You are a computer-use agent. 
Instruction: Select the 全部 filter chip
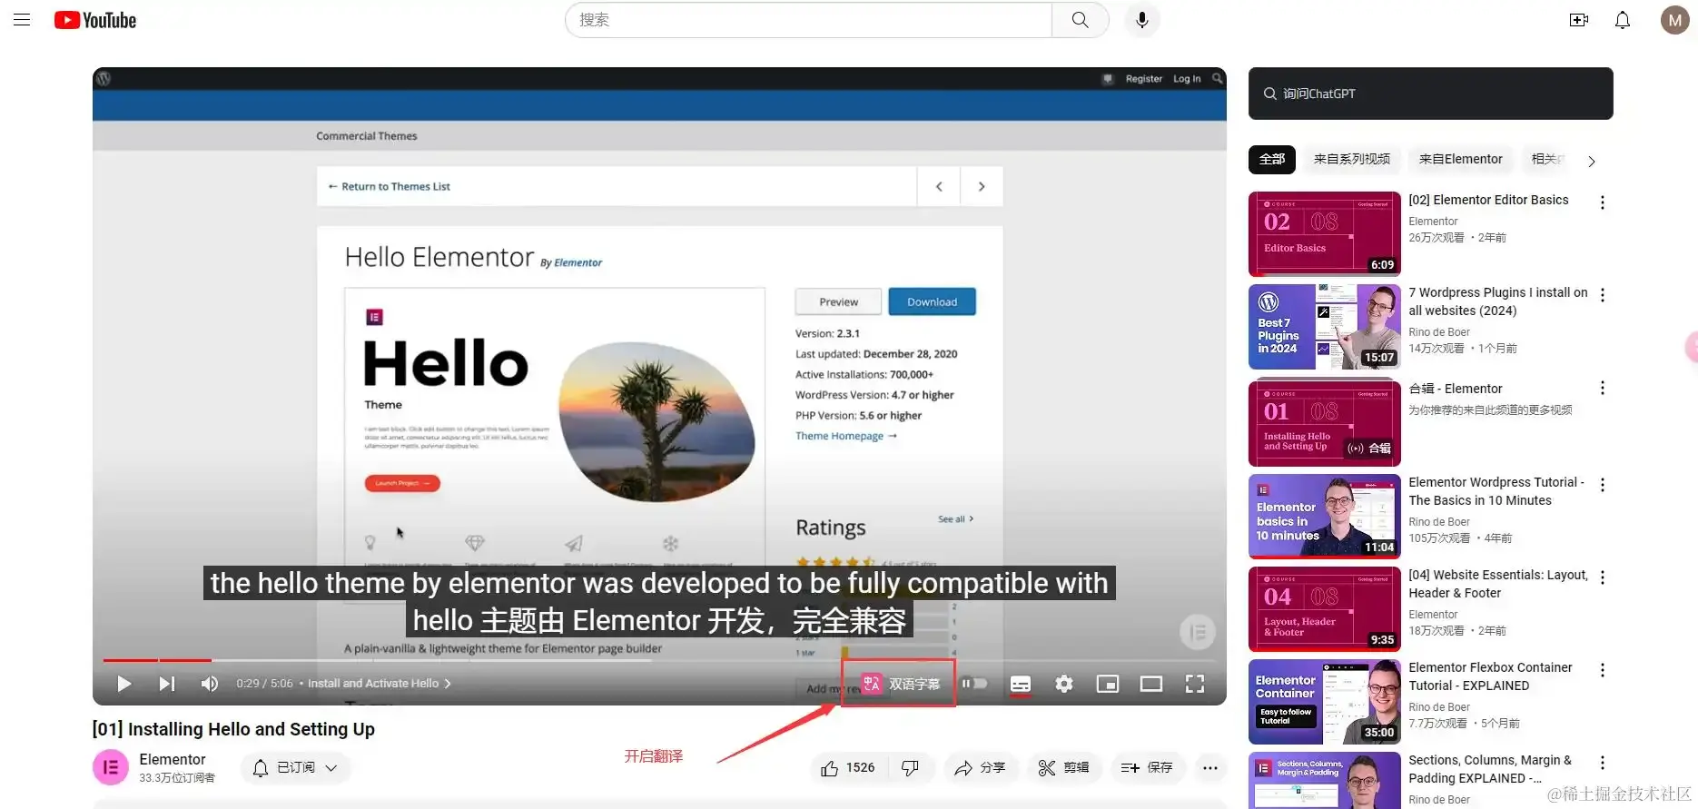click(1271, 159)
